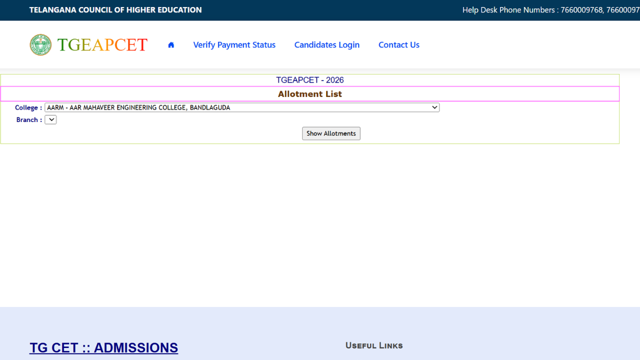
Task: Click the Useful Links heading
Action: (374, 345)
